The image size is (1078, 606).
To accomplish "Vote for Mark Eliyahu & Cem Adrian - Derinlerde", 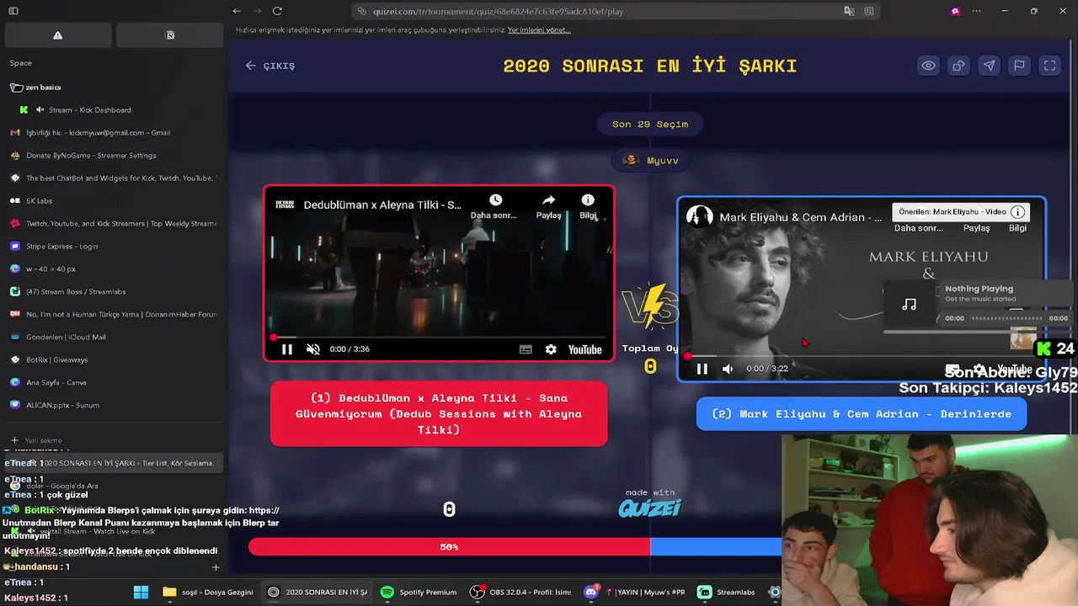I will pos(862,413).
